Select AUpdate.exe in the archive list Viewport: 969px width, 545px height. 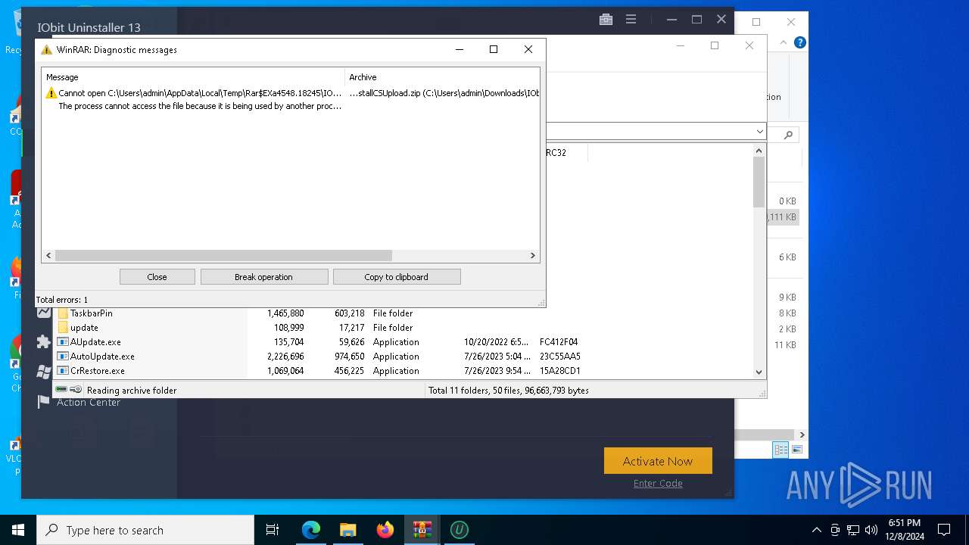[95, 342]
